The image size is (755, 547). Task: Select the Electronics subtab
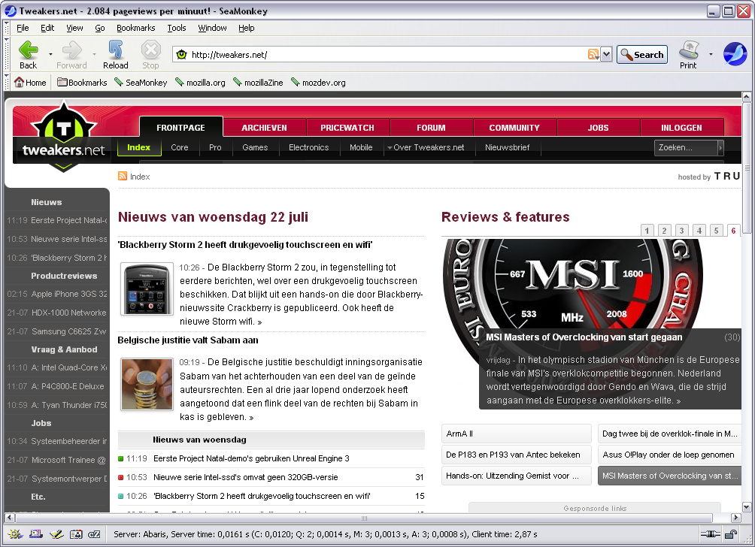tap(308, 147)
